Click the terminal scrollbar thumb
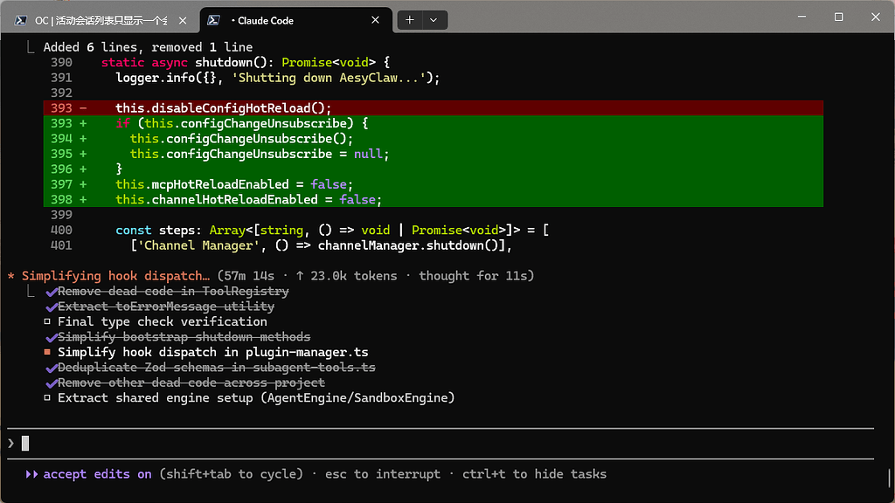895x503 pixels. [889, 478]
